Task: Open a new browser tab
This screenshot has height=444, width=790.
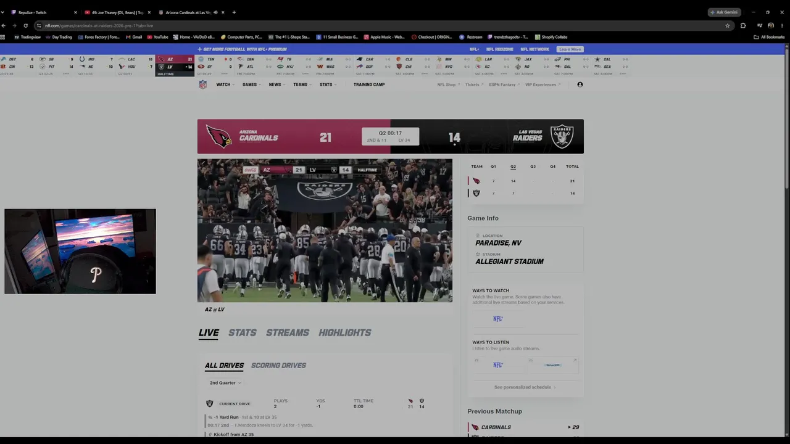Action: (x=234, y=12)
